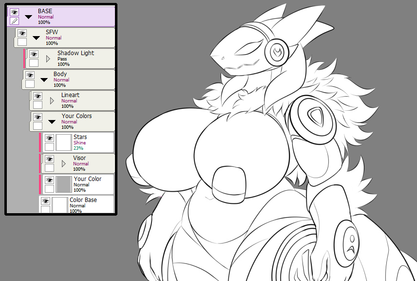
Task: Hide the Your Color layer eye icon
Action: click(x=50, y=180)
